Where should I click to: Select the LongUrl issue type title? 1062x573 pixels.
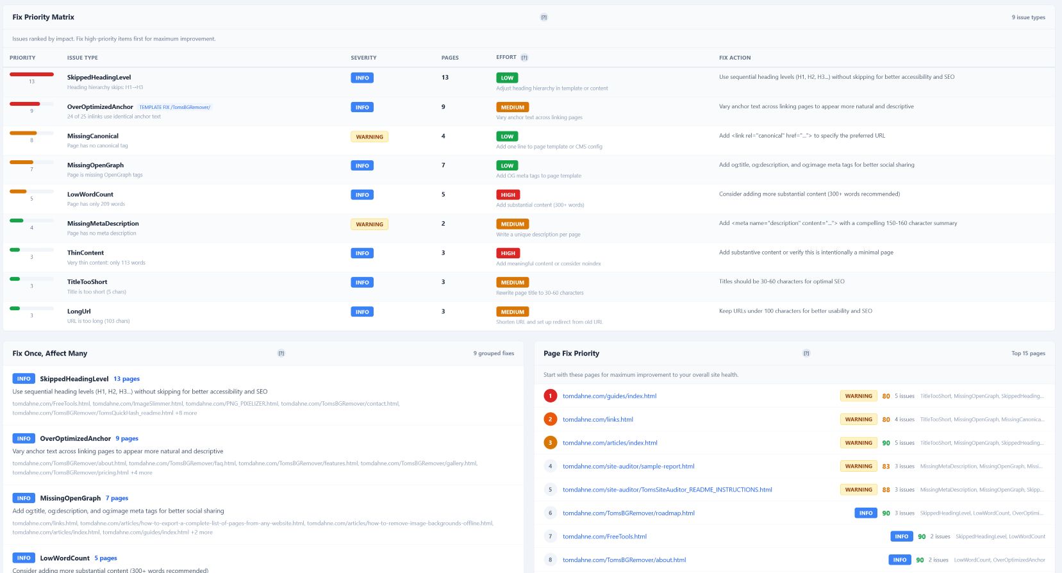pyautogui.click(x=79, y=311)
